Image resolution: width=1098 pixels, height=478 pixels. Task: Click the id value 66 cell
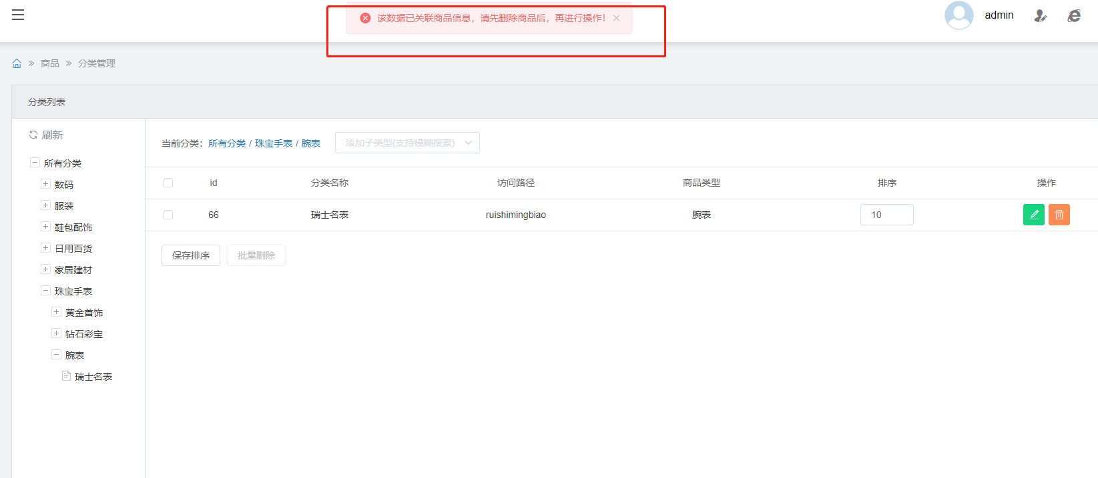tap(214, 215)
